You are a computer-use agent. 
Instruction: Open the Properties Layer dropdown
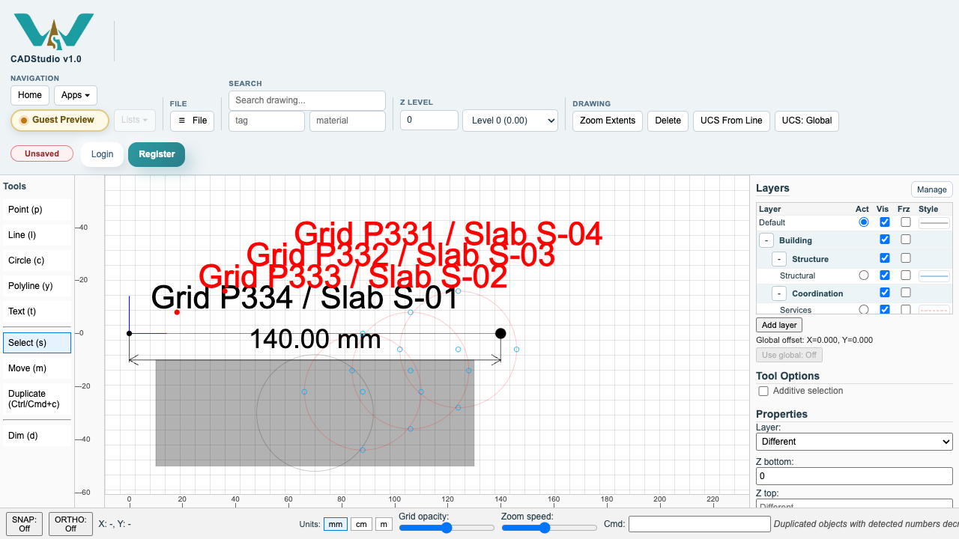(x=854, y=442)
